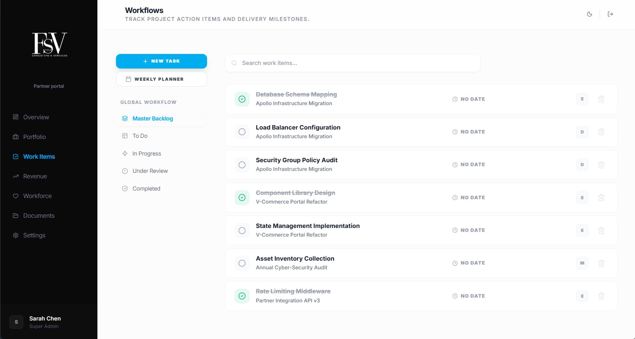This screenshot has width=635, height=339.
Task: Delete the Security Group Policy Audit task
Action: (x=601, y=165)
